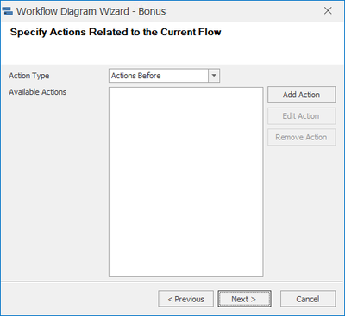
Task: Close the Workflow Diagram Wizard dialog
Action: click(x=328, y=11)
